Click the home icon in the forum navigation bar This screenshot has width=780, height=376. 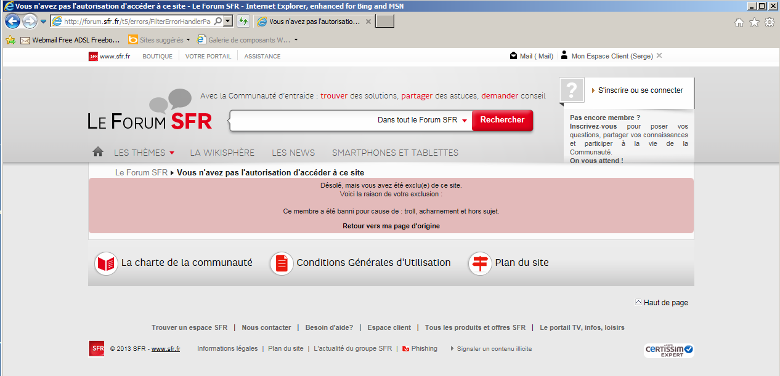[x=97, y=151]
